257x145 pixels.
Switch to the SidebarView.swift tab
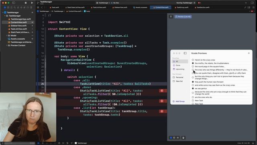(x=120, y=7)
